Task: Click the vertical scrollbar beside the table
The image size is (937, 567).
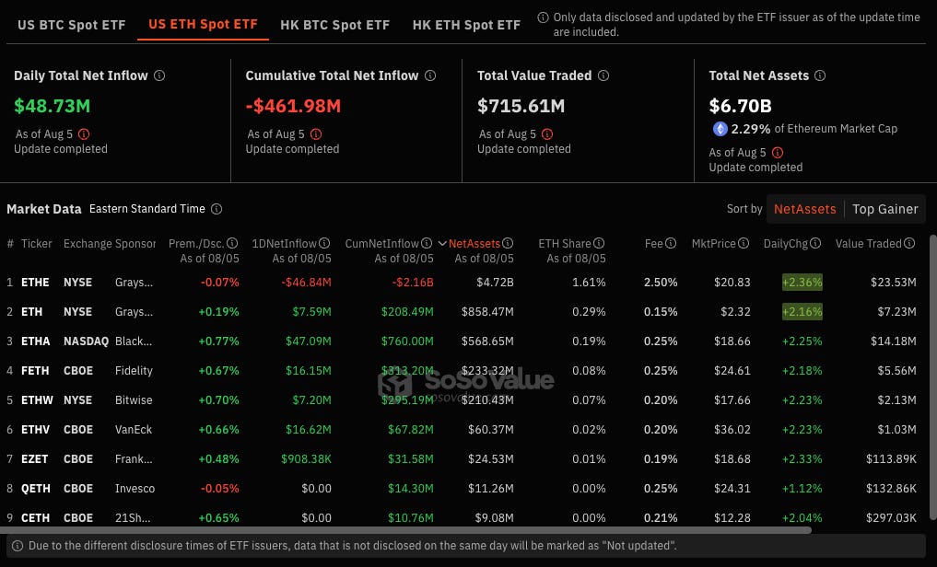Action: click(932, 376)
